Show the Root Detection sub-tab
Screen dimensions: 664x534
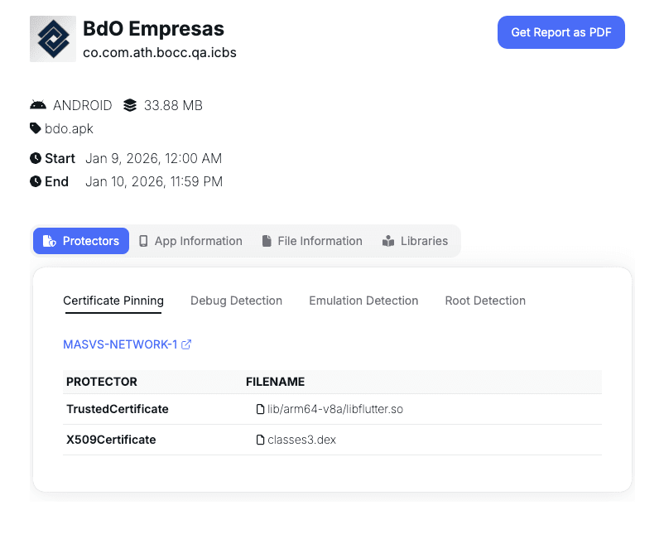point(485,301)
